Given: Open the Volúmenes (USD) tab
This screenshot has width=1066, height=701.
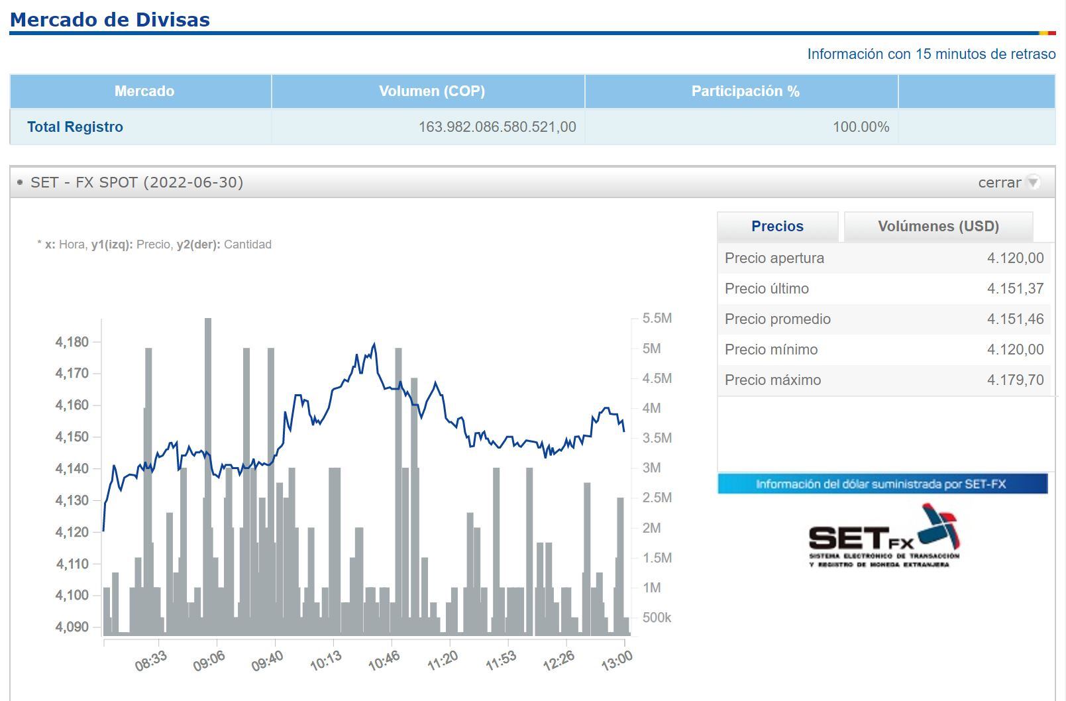Looking at the screenshot, I should [x=937, y=227].
